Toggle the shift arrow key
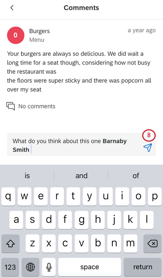 10,244
